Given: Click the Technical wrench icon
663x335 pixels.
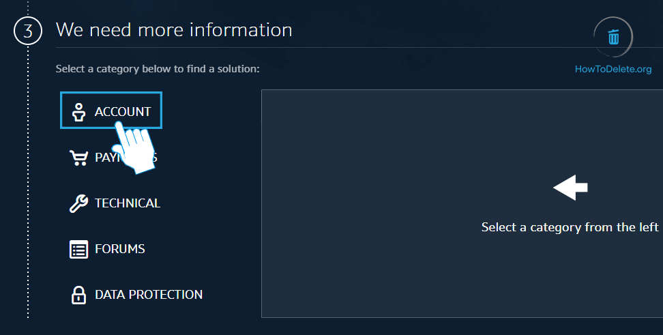Looking at the screenshot, I should coord(79,203).
